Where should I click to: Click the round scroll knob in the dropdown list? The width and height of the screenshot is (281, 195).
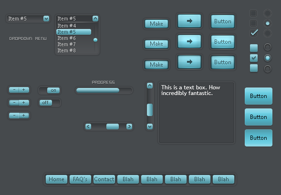click(95, 40)
